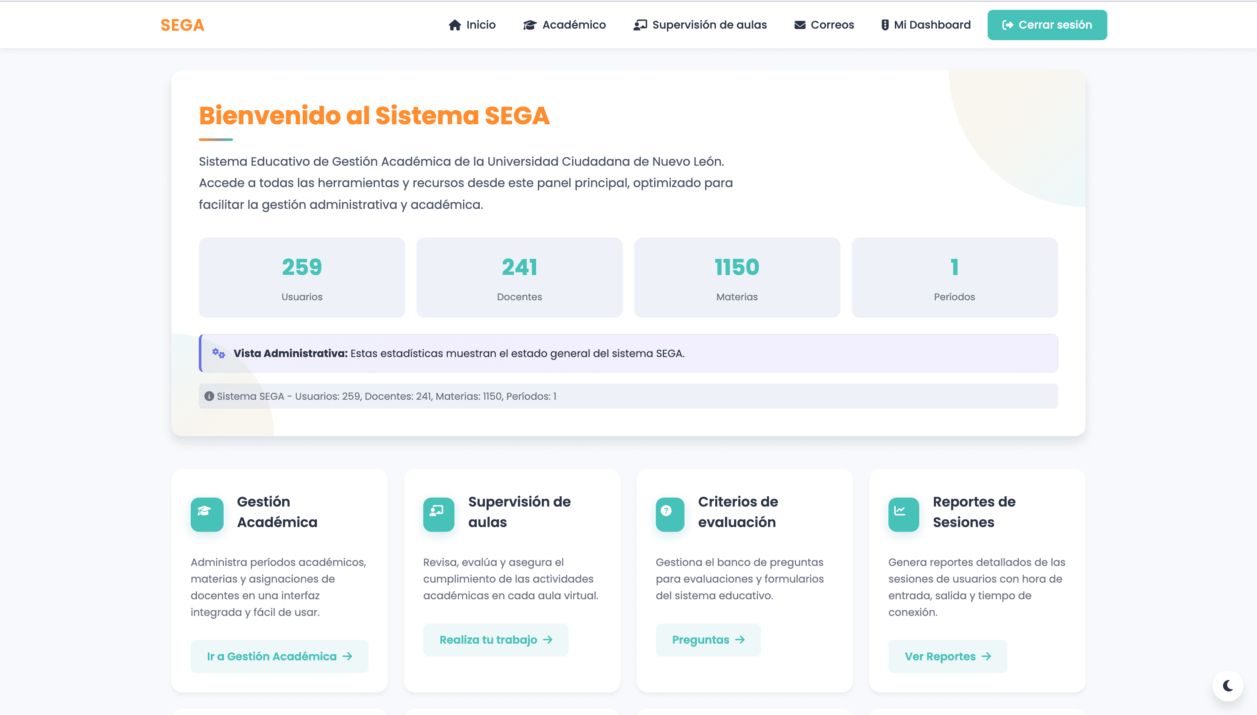Click the envelope icon beside Correos
Screen dimensions: 1257x715
[800, 25]
